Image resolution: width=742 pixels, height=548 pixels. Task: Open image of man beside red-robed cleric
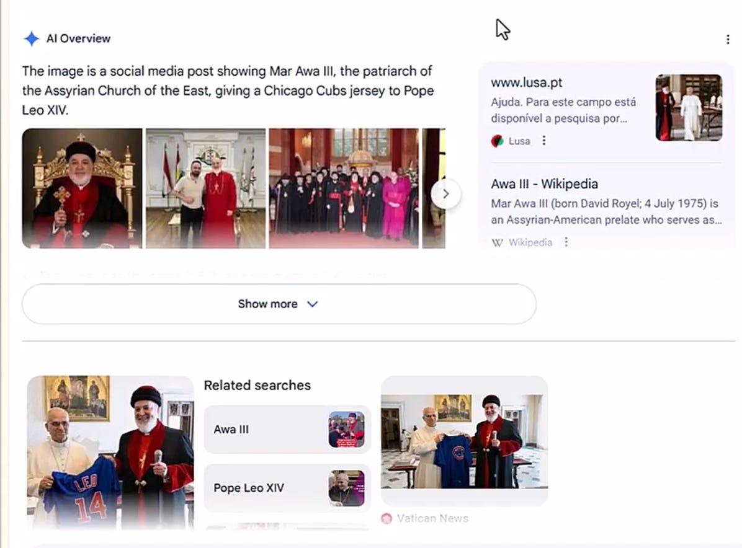click(x=205, y=188)
